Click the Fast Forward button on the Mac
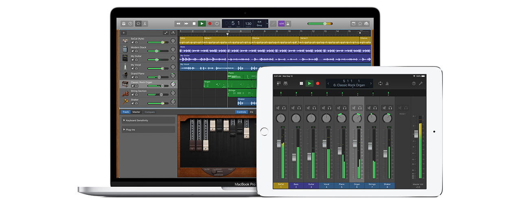 click(x=186, y=24)
